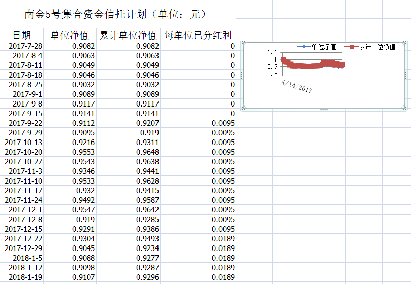Viewport: 411px width, 284px height.
Task: Select the 每单位已分红利 header cell
Action: (x=198, y=35)
